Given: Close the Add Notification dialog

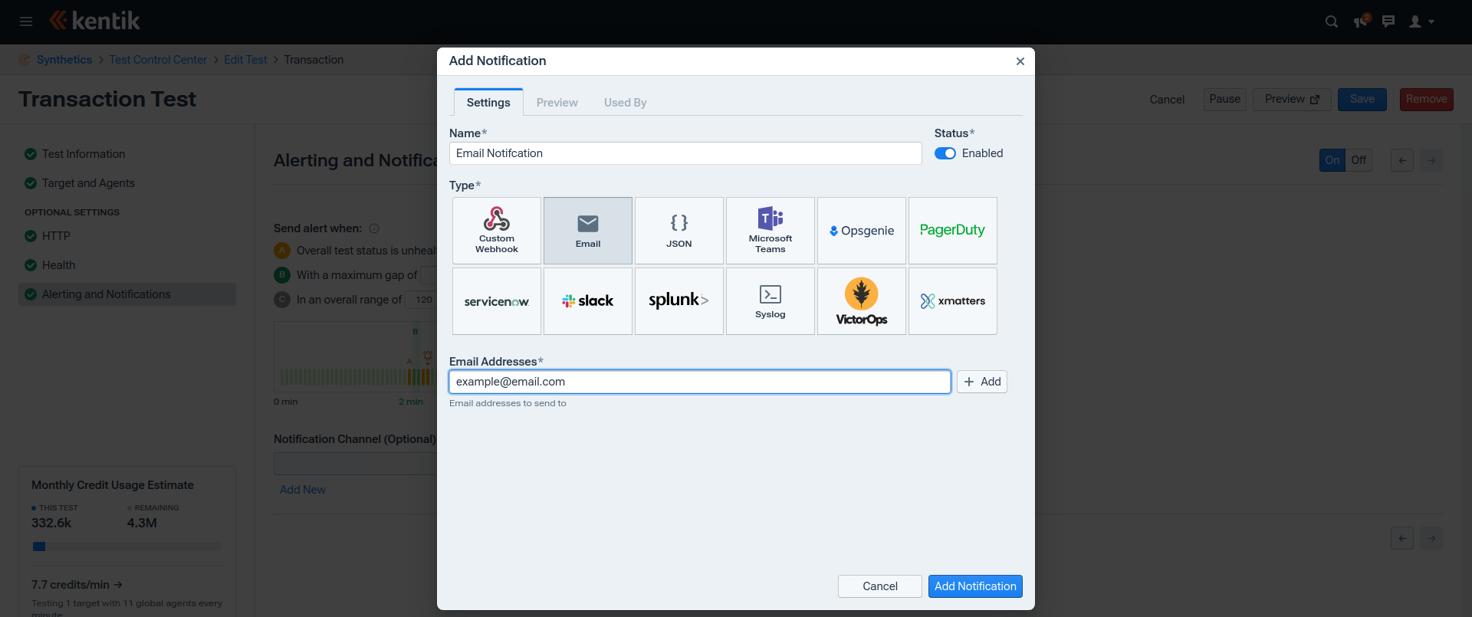Looking at the screenshot, I should pos(1020,61).
